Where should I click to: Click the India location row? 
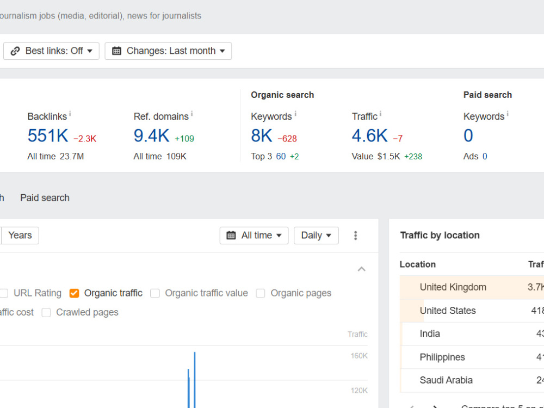[x=472, y=334]
